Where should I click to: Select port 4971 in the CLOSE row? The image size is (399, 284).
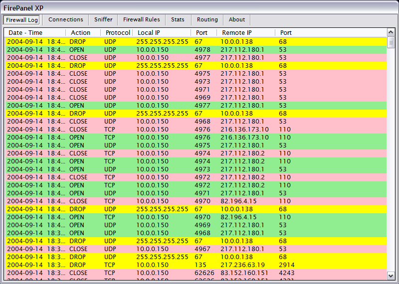point(202,90)
